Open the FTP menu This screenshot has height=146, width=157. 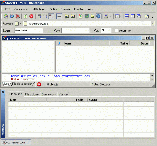pyautogui.click(x=8, y=9)
